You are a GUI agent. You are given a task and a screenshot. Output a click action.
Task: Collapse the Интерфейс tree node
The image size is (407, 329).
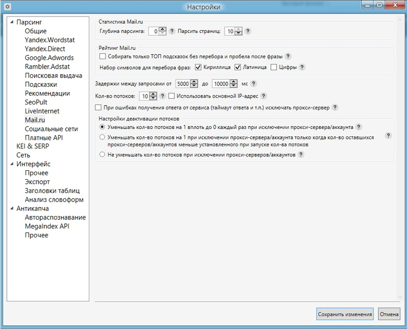point(12,164)
